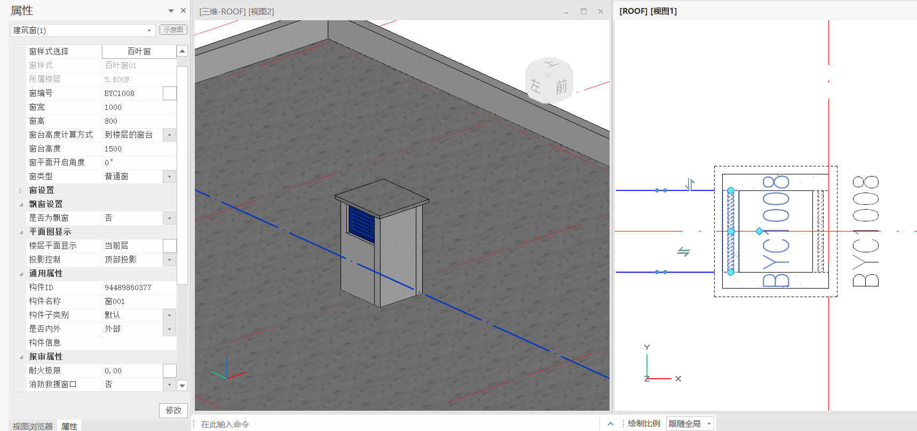Expand the 窗设置 property group
This screenshot has height=431, width=917.
pyautogui.click(x=21, y=190)
